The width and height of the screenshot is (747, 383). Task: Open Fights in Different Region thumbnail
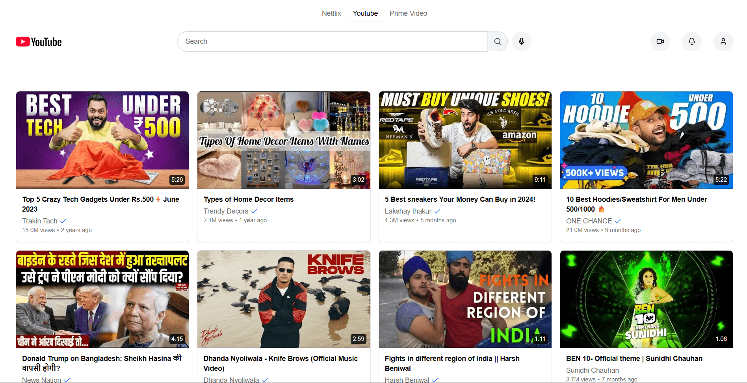(x=465, y=299)
